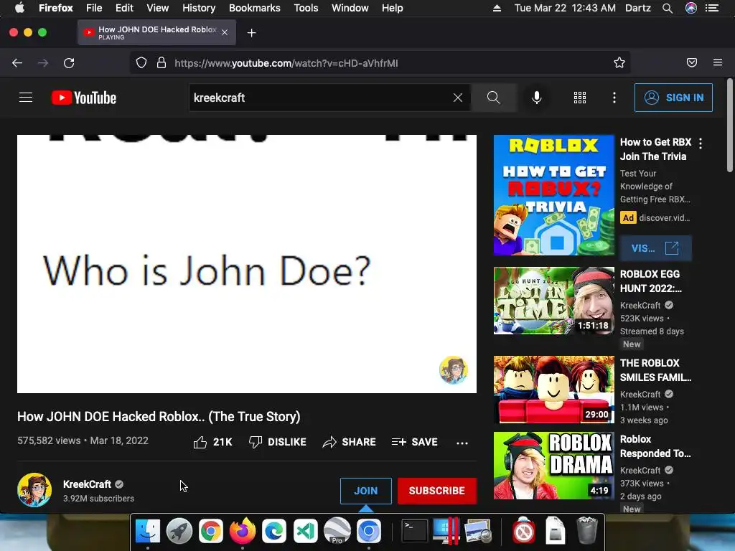Open a new tab with plus

click(x=252, y=33)
